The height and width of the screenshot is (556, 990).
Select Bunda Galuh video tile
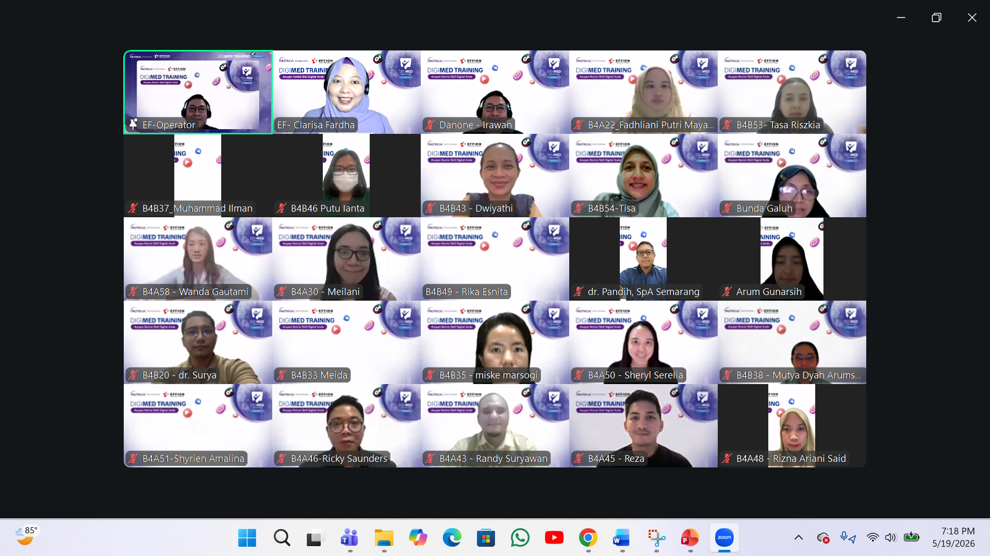coord(792,176)
